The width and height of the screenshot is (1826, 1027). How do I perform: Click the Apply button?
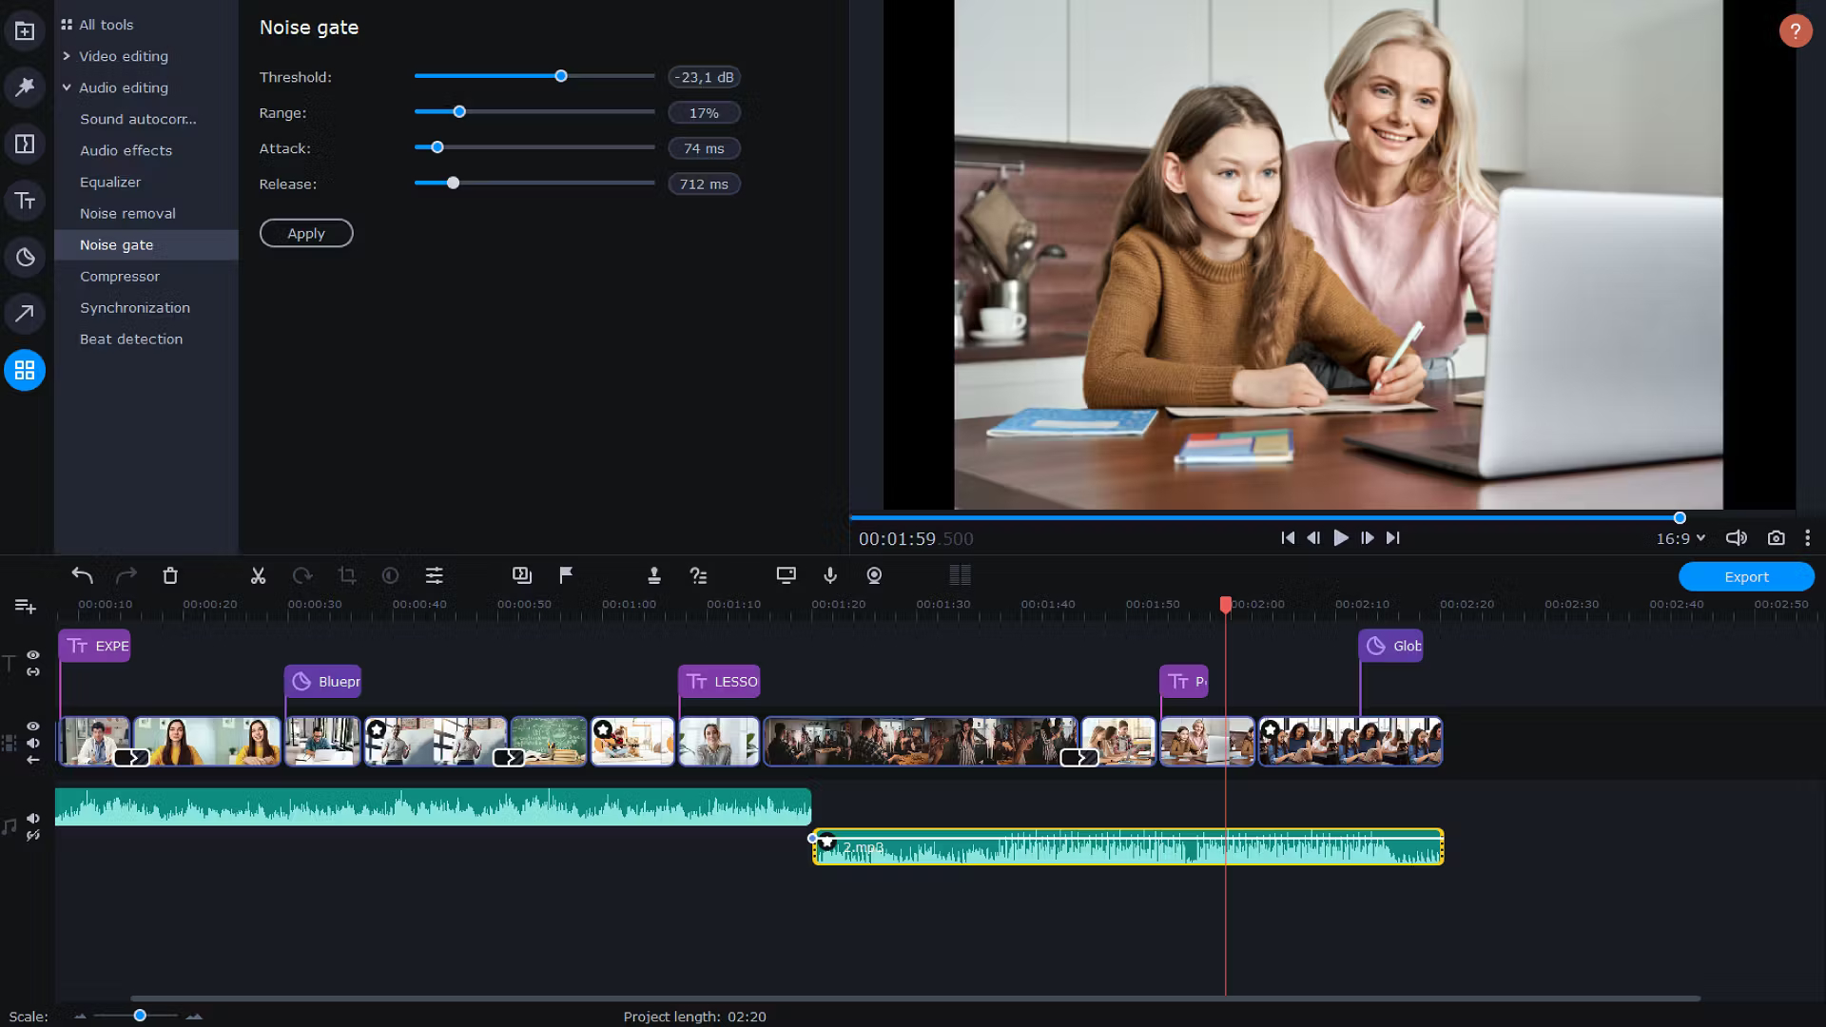[306, 233]
